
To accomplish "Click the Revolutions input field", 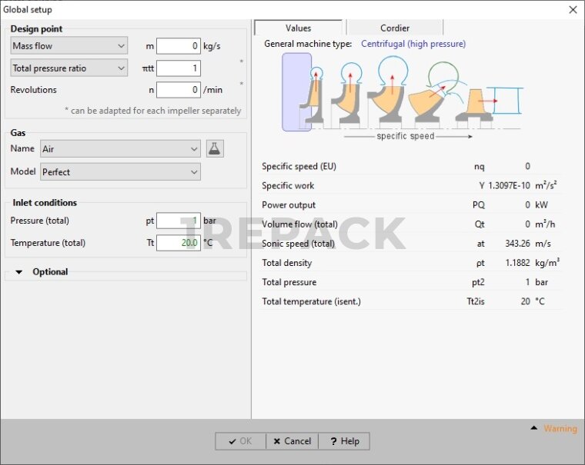I will coord(178,90).
